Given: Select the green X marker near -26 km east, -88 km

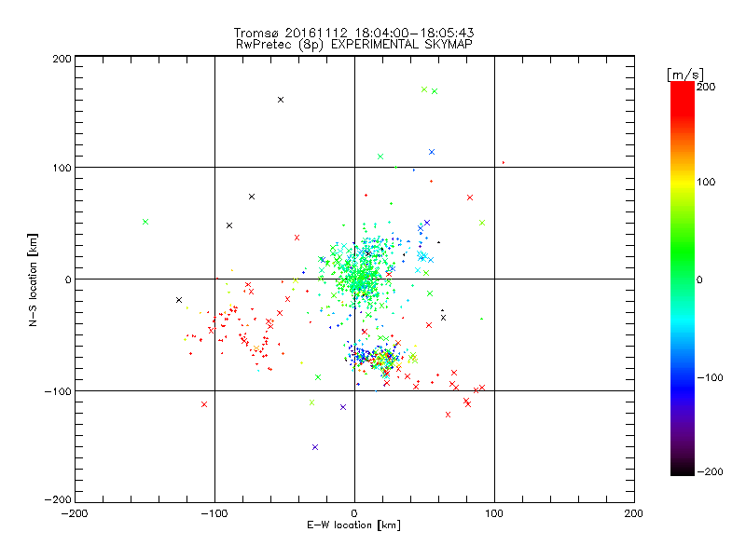Looking at the screenshot, I should tap(318, 377).
